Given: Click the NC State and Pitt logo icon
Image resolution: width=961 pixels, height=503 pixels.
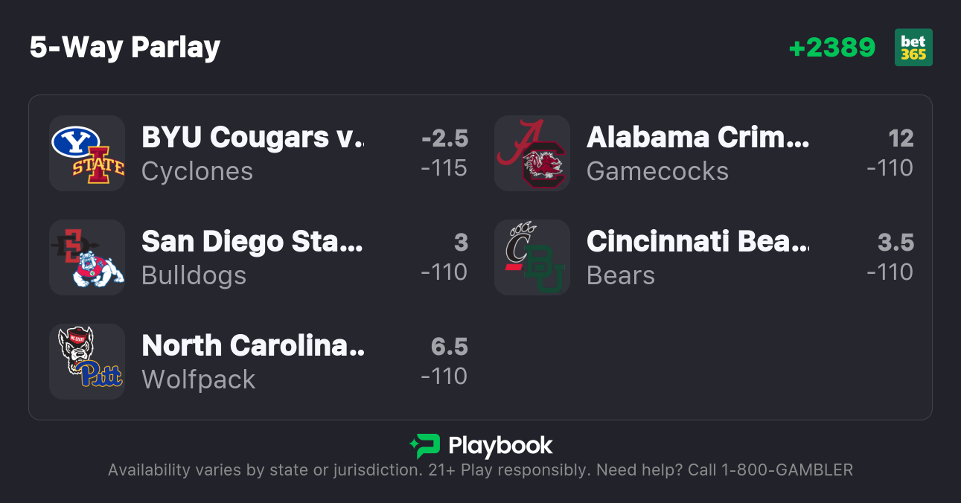Looking at the screenshot, I should tap(87, 362).
